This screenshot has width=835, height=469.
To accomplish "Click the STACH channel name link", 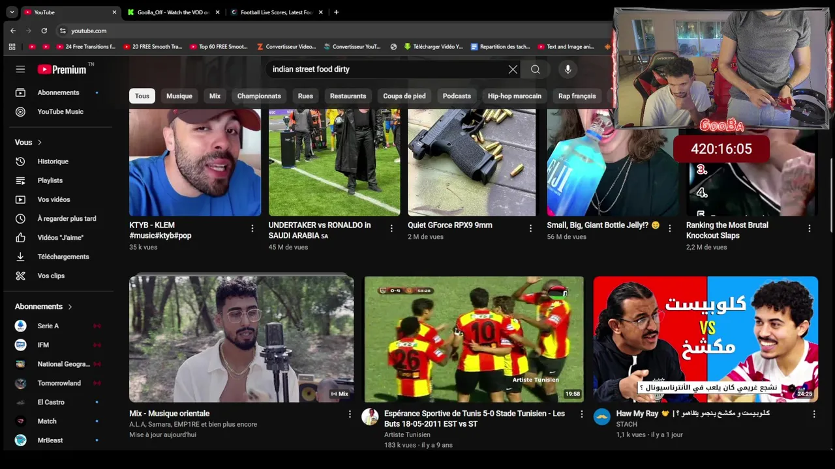I will (626, 425).
